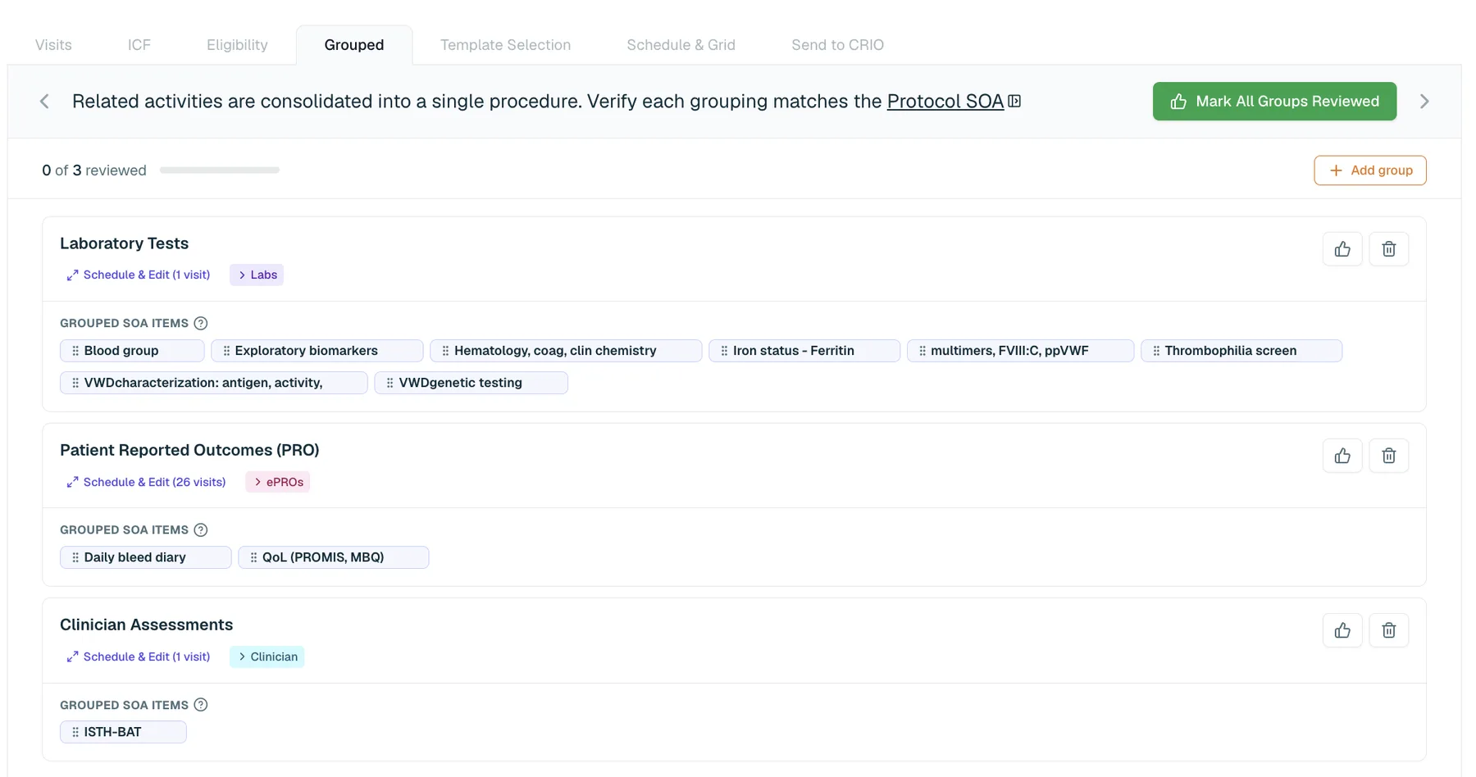The width and height of the screenshot is (1476, 777).
Task: Click Mark All Groups Reviewed button
Action: pos(1274,102)
